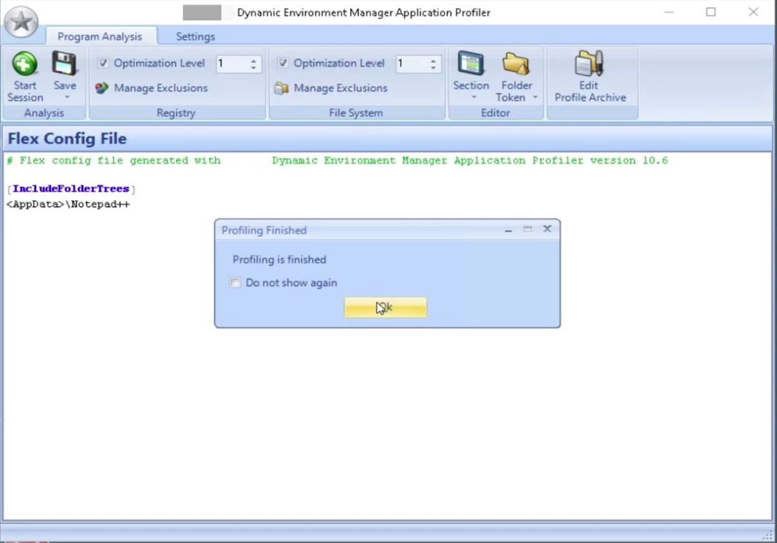Select the Program Analysis tab
Viewport: 777px width, 543px height.
[x=101, y=37]
